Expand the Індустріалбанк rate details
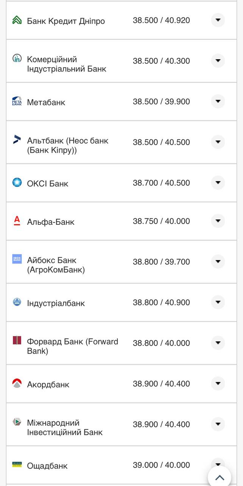Image resolution: width=243 pixels, height=486 pixels. [x=218, y=302]
